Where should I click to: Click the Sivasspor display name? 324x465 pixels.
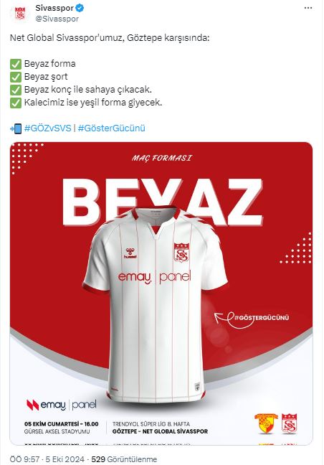(x=54, y=9)
